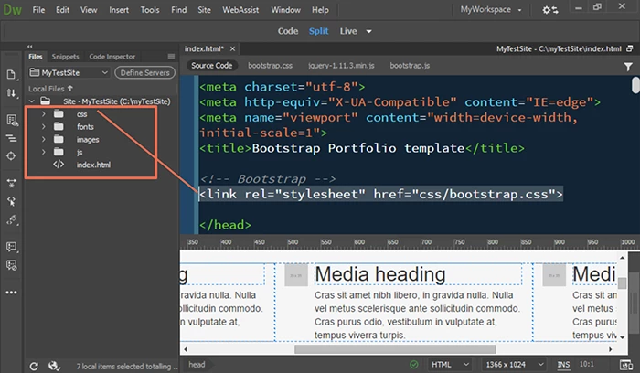Select the index.html document tab
640x373 pixels.
pos(204,48)
